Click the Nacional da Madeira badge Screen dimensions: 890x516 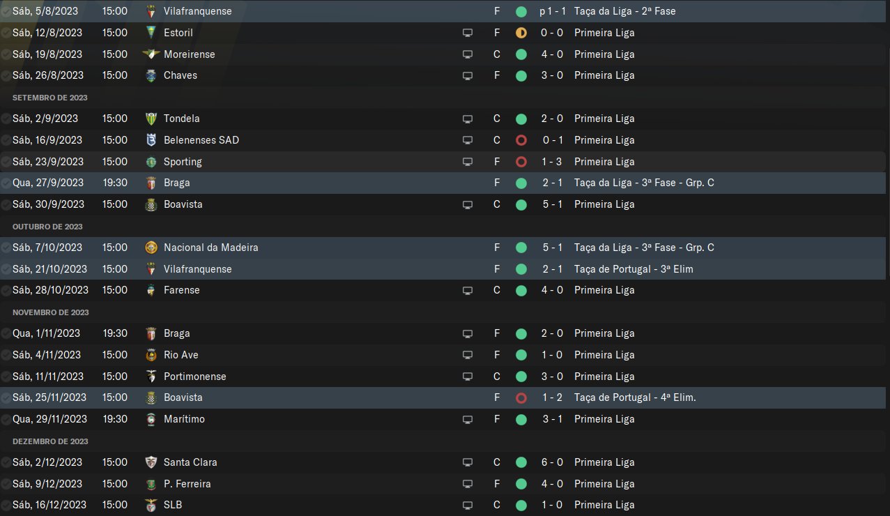click(151, 248)
